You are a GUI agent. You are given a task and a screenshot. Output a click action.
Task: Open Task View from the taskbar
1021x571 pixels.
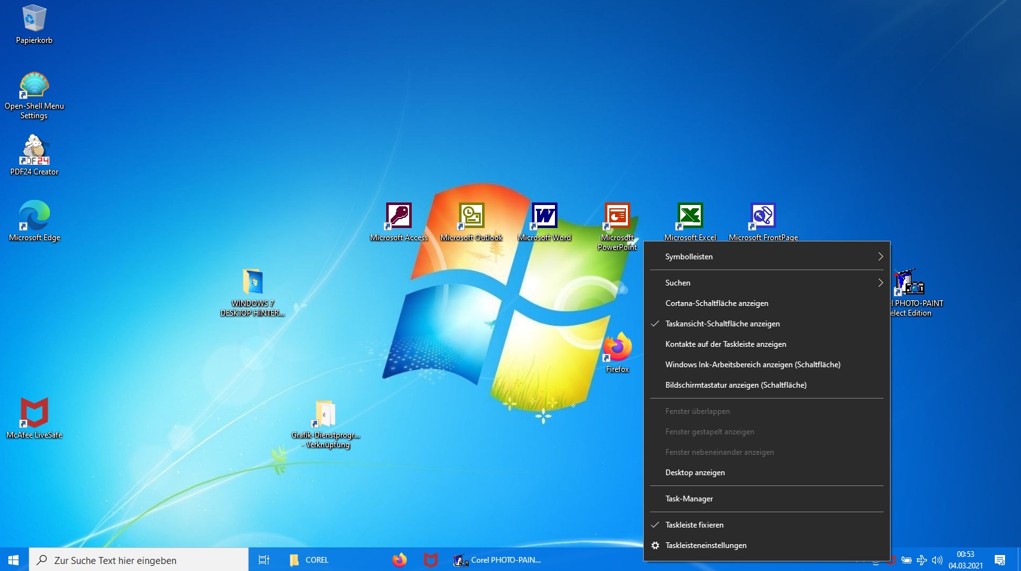pyautogui.click(x=263, y=560)
